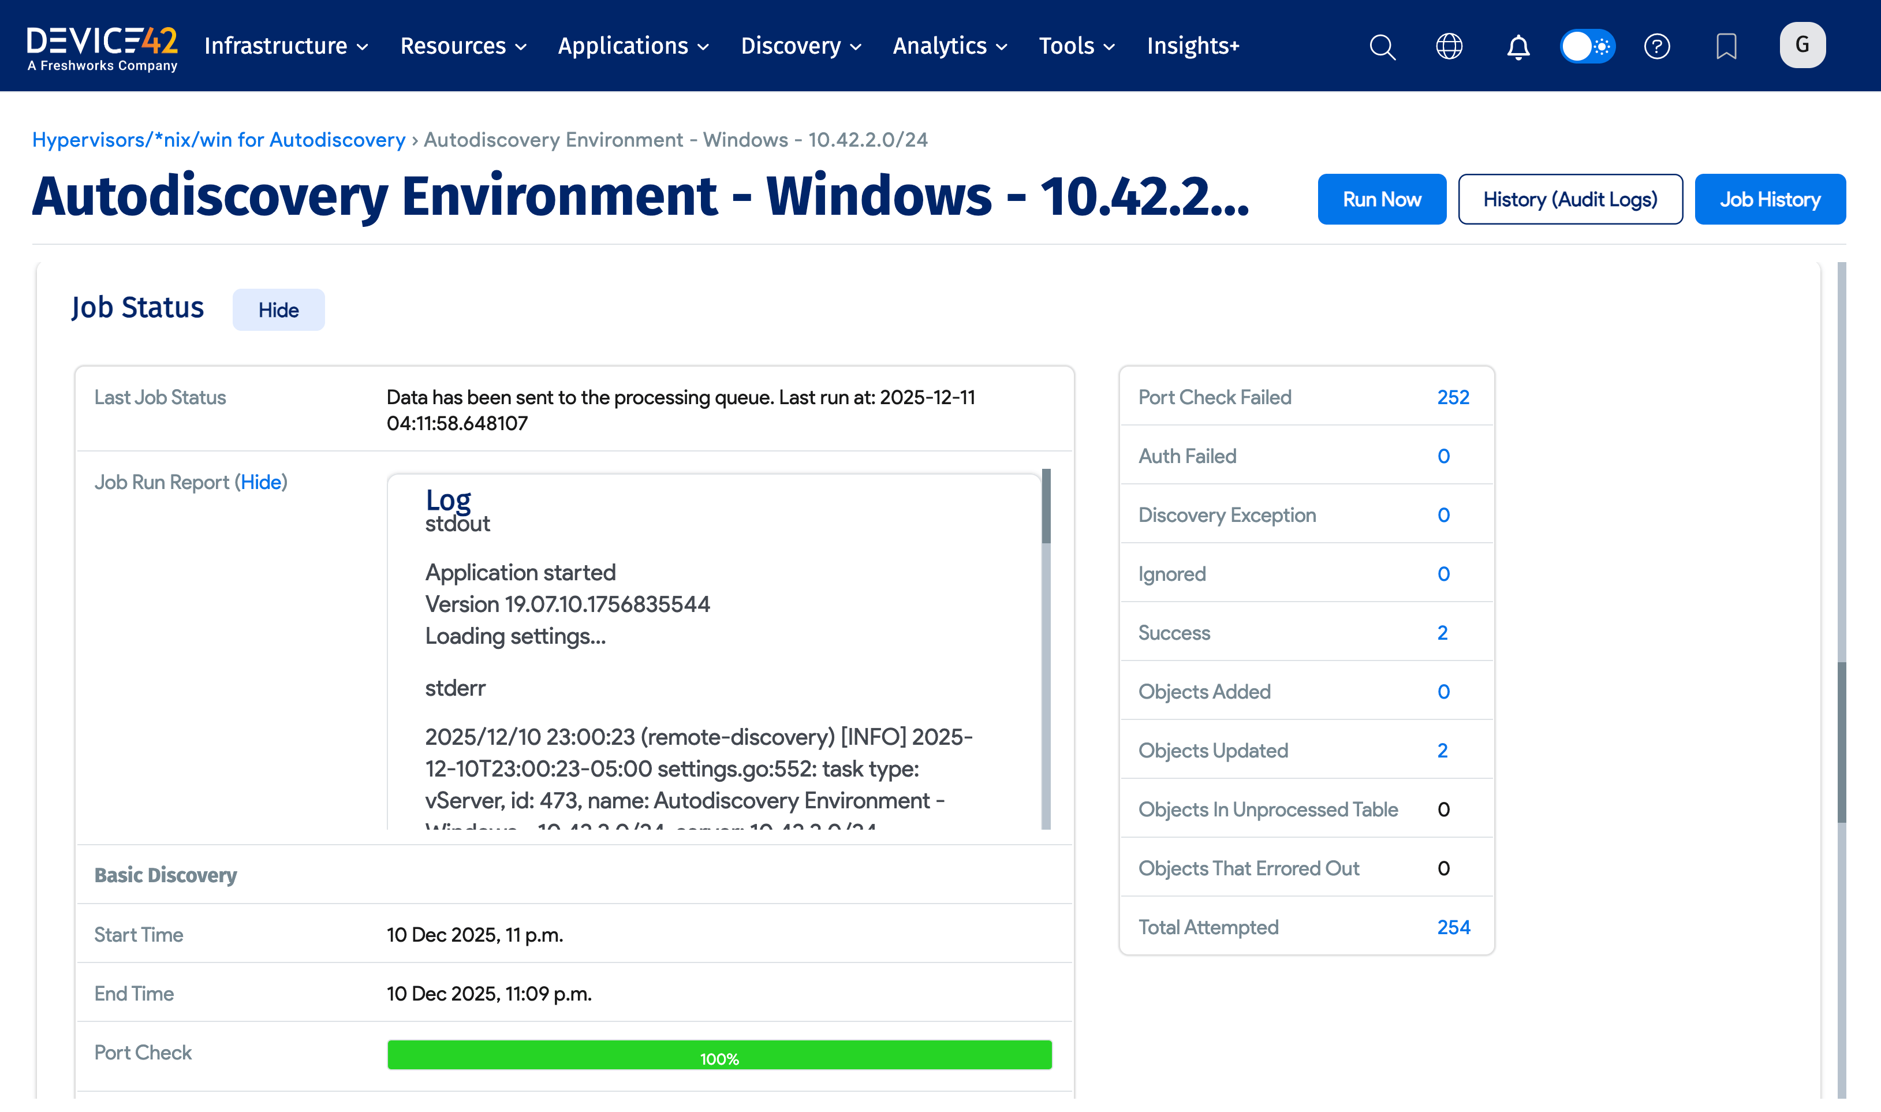Click the Run Now button
1881x1112 pixels.
(1382, 199)
